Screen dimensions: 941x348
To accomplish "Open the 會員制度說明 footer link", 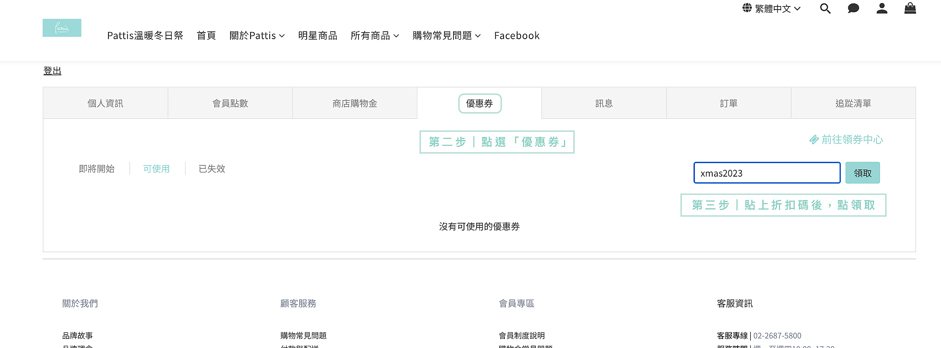I will 522,335.
